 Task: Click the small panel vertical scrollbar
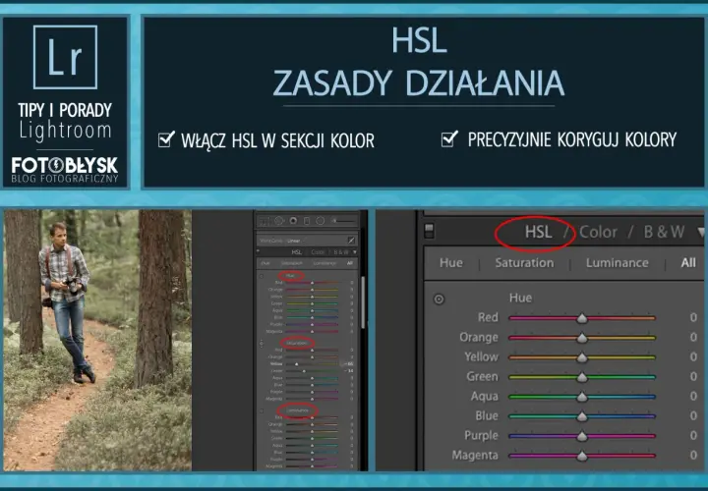(x=363, y=302)
